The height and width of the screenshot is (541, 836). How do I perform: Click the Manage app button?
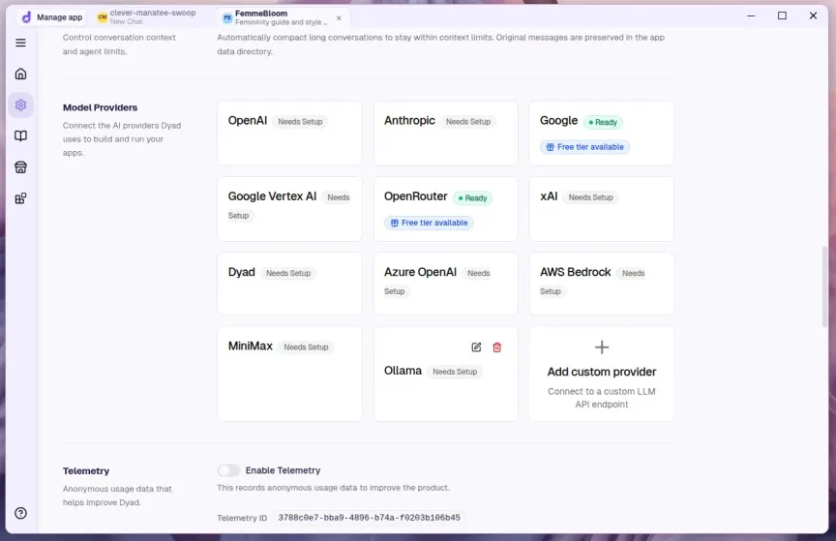point(52,17)
